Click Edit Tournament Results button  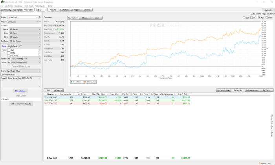21,104
